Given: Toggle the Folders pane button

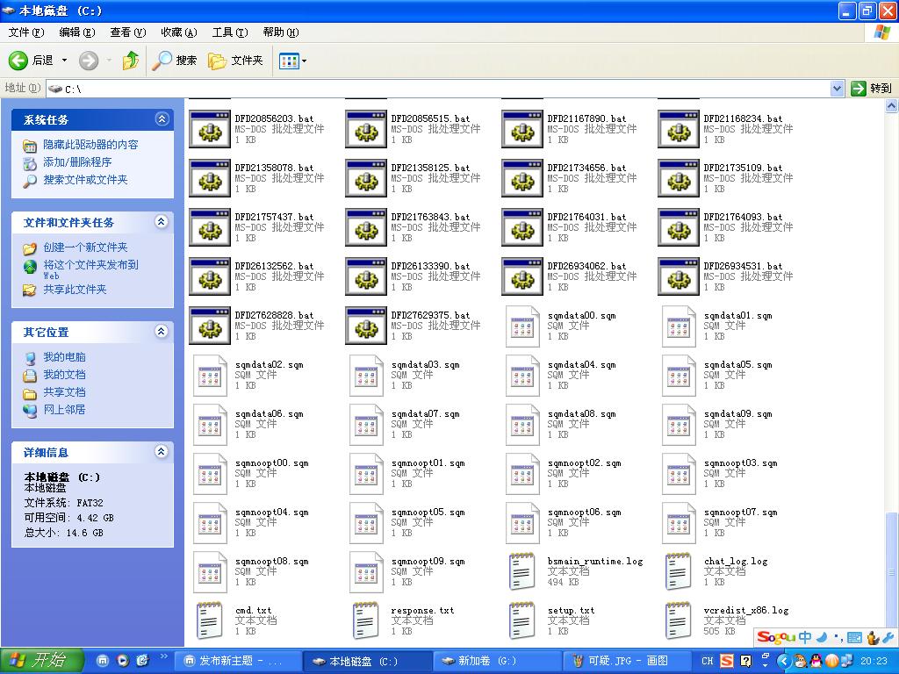Looking at the screenshot, I should [x=235, y=61].
